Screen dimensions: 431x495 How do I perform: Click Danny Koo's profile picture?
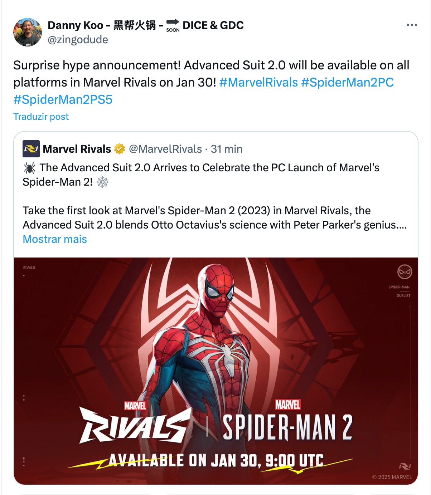(x=28, y=32)
